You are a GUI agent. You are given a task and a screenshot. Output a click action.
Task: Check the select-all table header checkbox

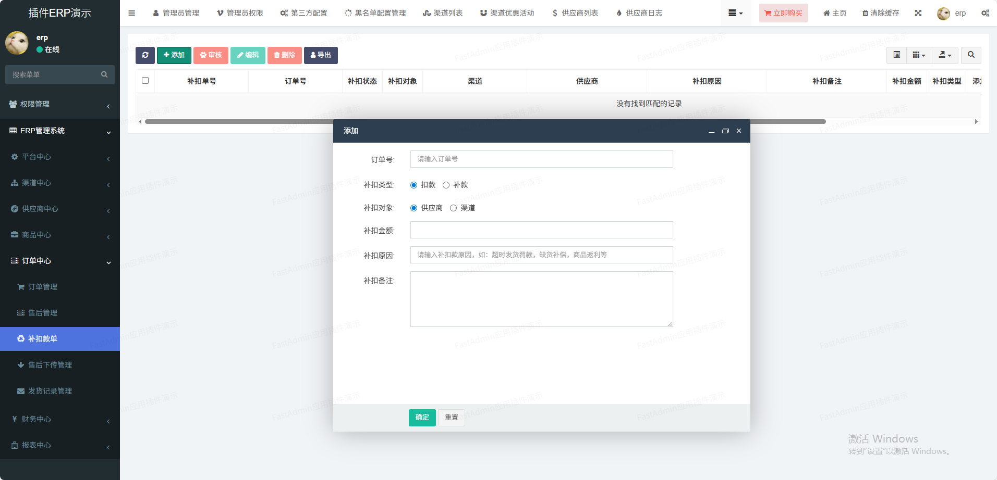click(x=145, y=81)
